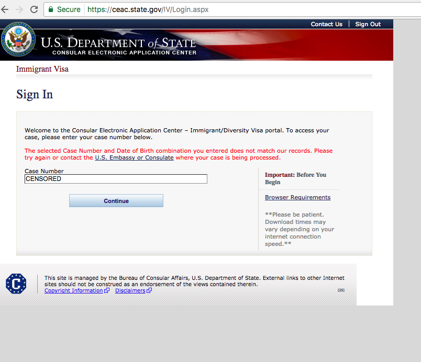Click external-link icon beside Disclaimers

coord(149,290)
